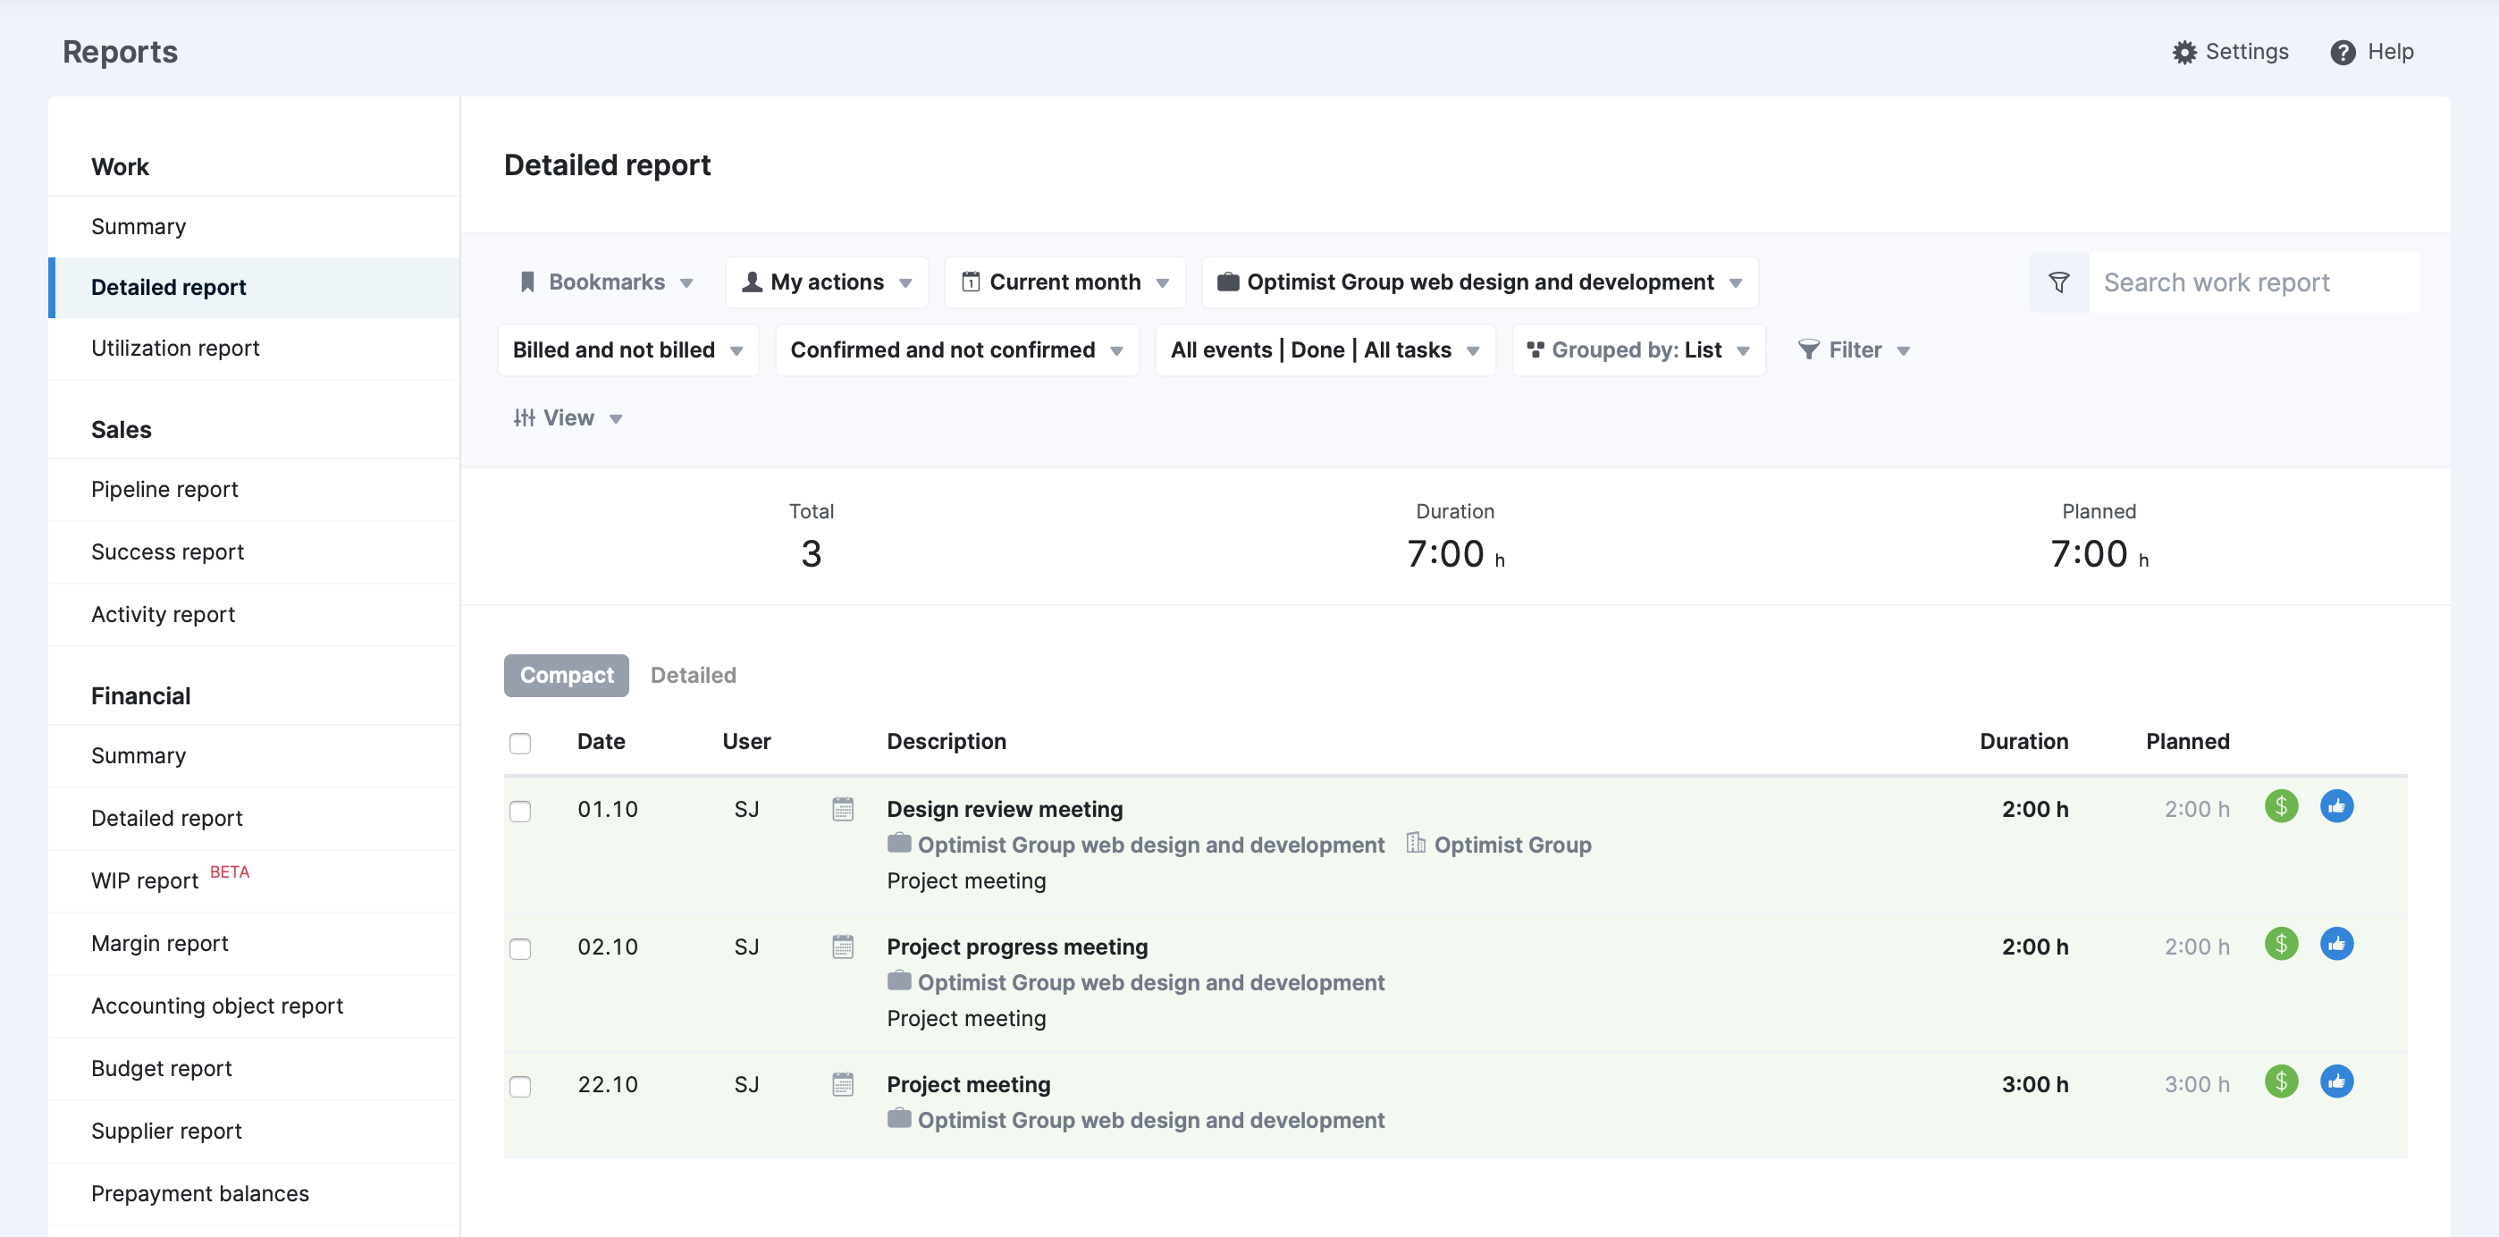Open Margin report in sidebar
Image resolution: width=2499 pixels, height=1237 pixels.
(x=254, y=944)
